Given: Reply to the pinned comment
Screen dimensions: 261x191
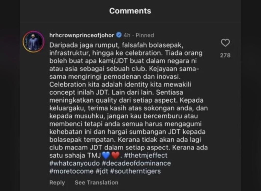Looking at the screenshot, I should point(57,183).
